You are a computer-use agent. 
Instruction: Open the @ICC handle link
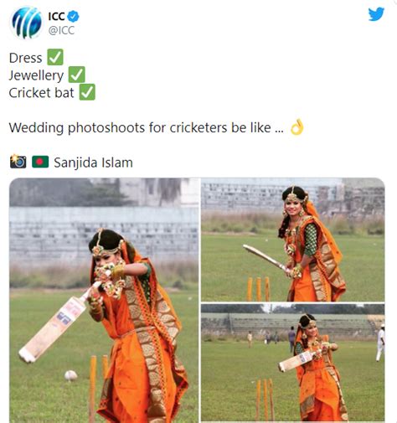pos(61,30)
